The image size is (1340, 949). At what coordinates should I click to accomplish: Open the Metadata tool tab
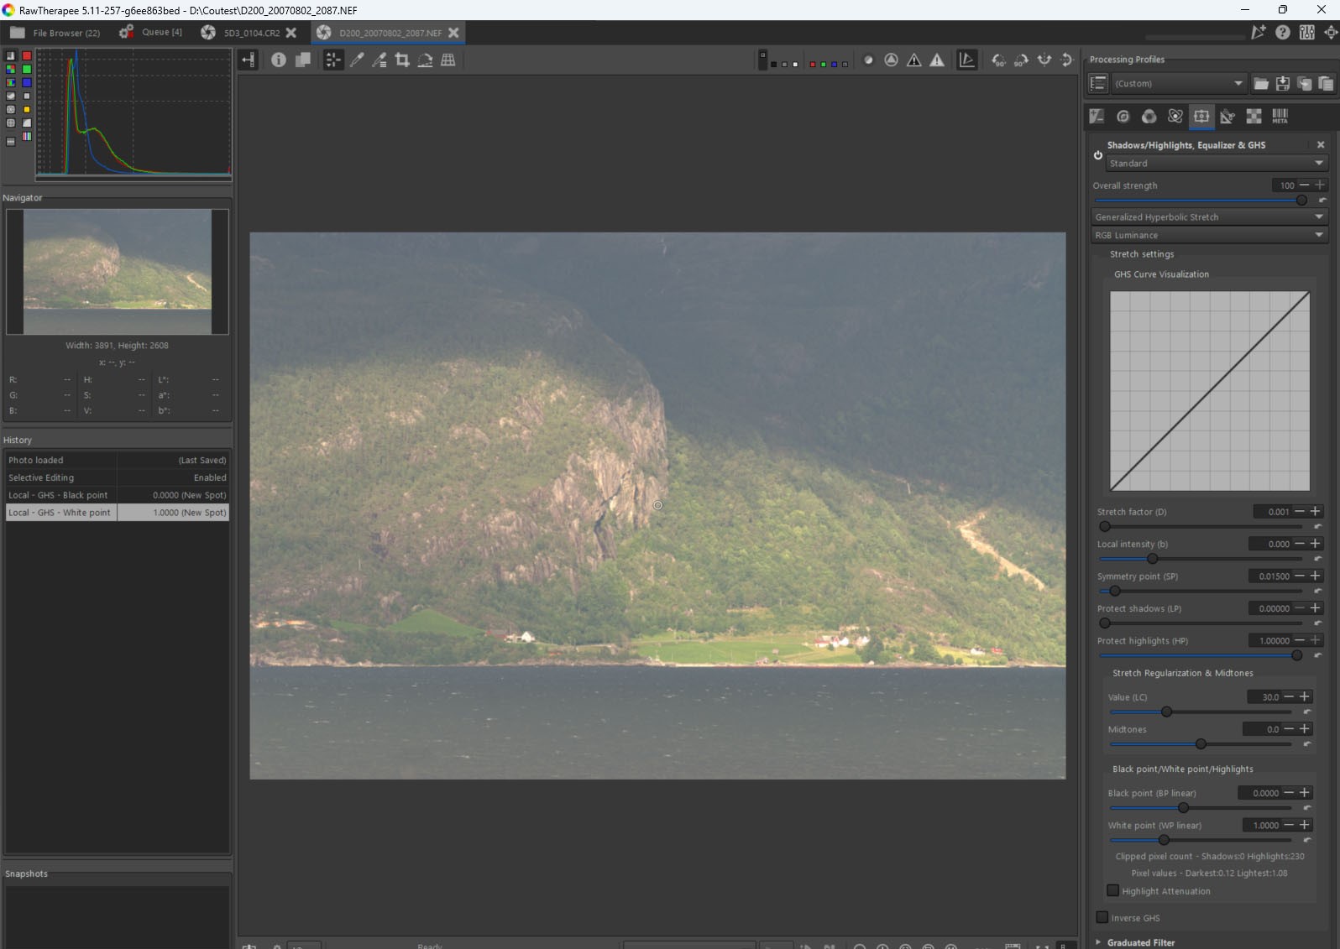(1280, 117)
